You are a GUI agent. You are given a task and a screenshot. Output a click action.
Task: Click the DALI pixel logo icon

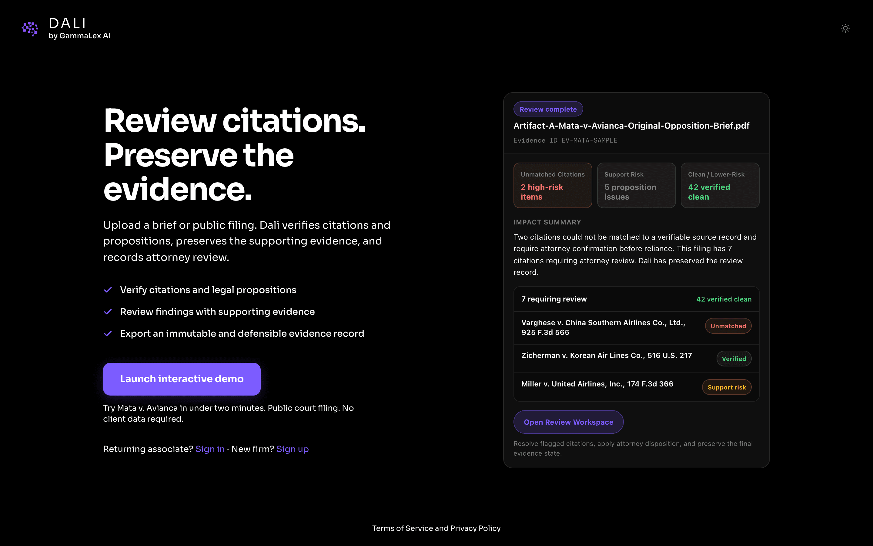(x=30, y=29)
